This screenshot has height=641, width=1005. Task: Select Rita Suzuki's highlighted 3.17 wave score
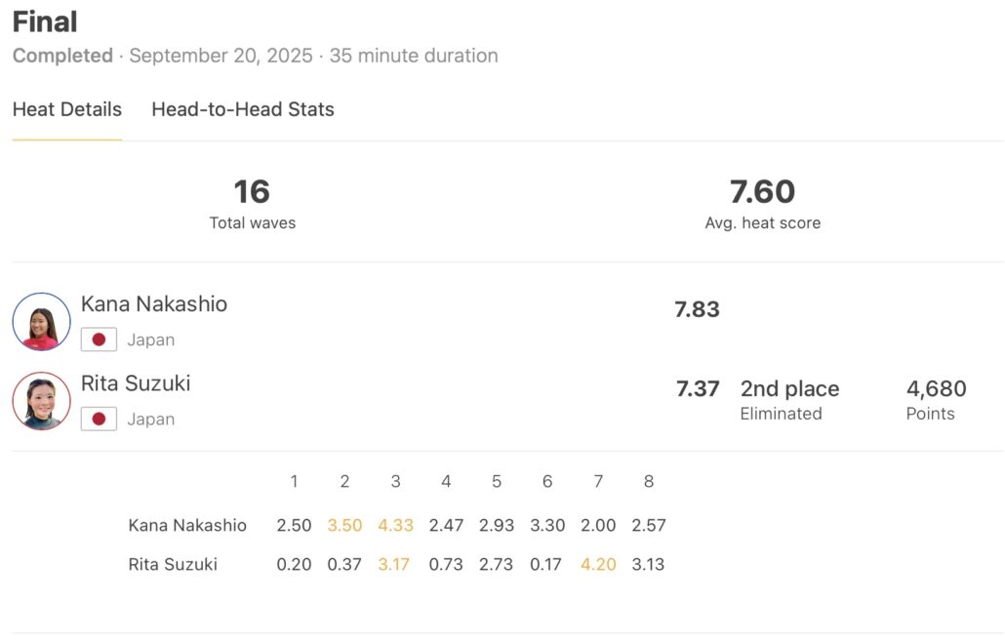(x=395, y=564)
